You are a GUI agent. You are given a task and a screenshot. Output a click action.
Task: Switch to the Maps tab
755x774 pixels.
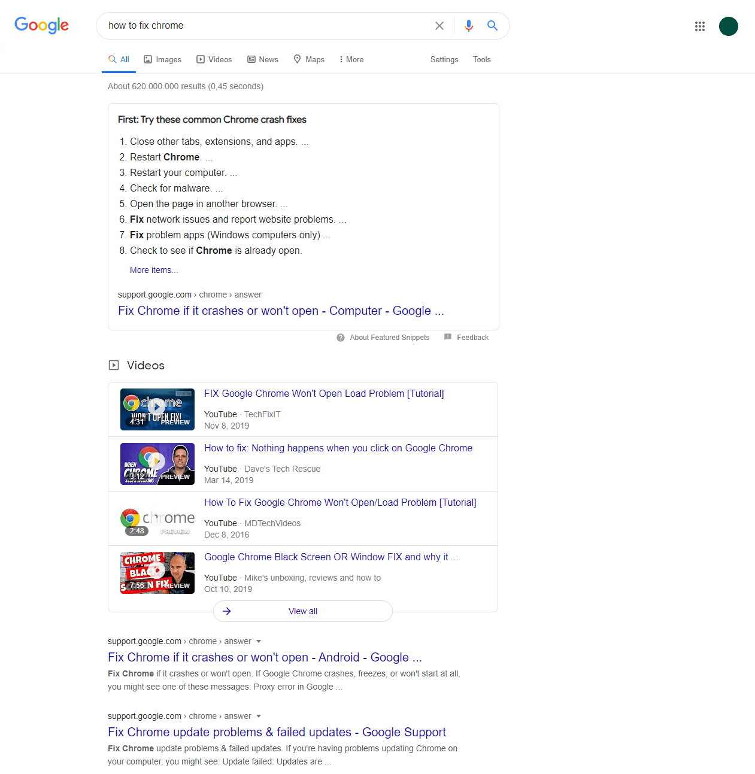[309, 59]
